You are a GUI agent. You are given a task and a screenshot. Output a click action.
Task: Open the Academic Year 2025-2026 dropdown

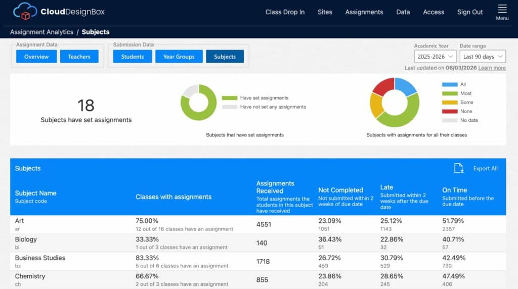click(435, 57)
